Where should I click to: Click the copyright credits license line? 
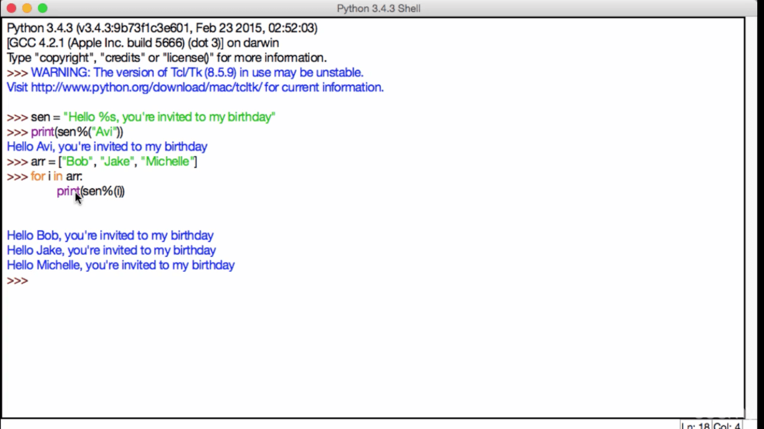pos(166,57)
